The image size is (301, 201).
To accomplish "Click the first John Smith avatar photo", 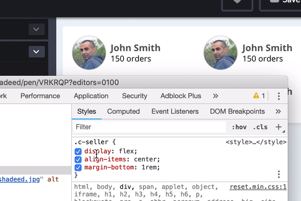I will (89, 53).
